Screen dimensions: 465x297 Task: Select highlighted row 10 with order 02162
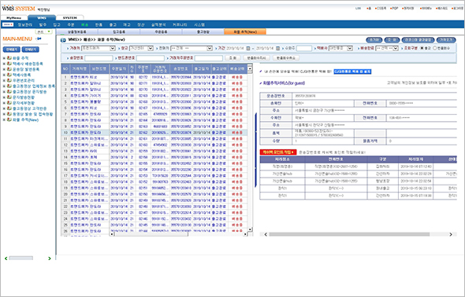pos(154,133)
